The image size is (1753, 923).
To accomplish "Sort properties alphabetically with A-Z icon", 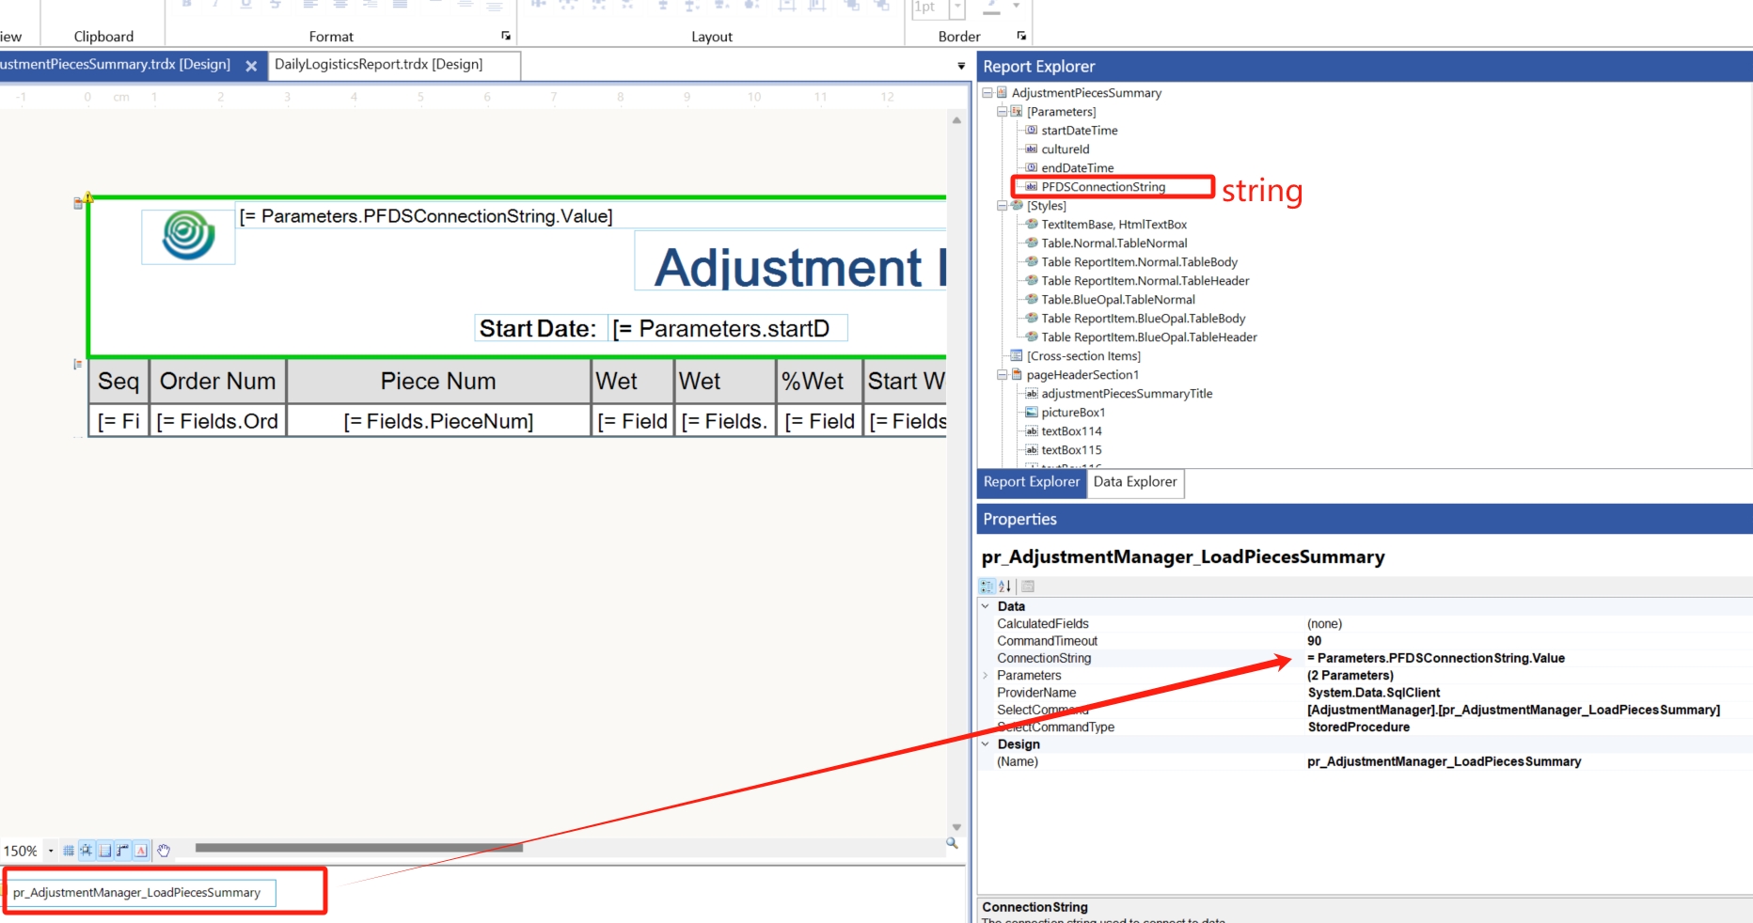I will 1004,587.
